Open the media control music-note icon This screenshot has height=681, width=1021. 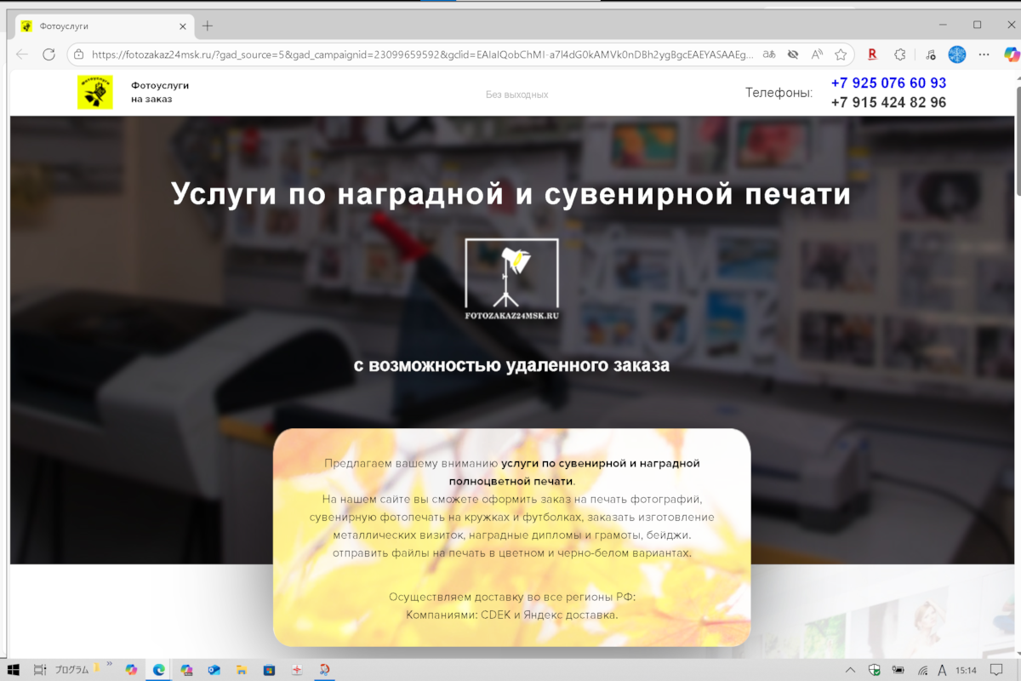[930, 54]
